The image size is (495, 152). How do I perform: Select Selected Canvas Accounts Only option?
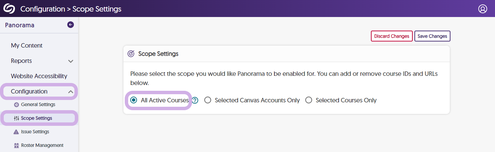click(208, 100)
